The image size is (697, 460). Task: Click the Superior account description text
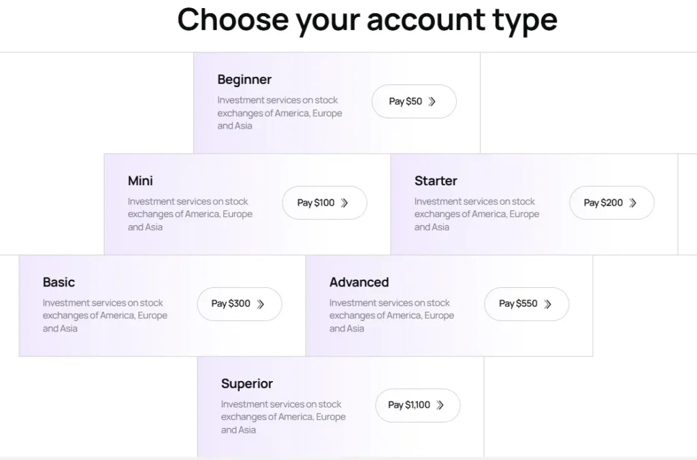[x=282, y=417]
